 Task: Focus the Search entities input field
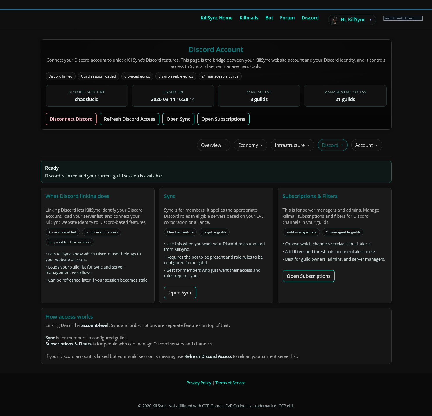(402, 18)
